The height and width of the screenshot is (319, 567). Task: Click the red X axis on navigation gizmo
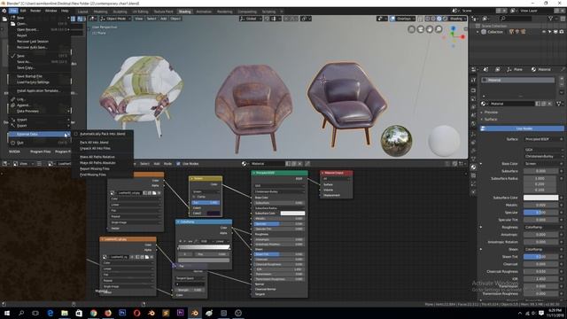[x=462, y=37]
